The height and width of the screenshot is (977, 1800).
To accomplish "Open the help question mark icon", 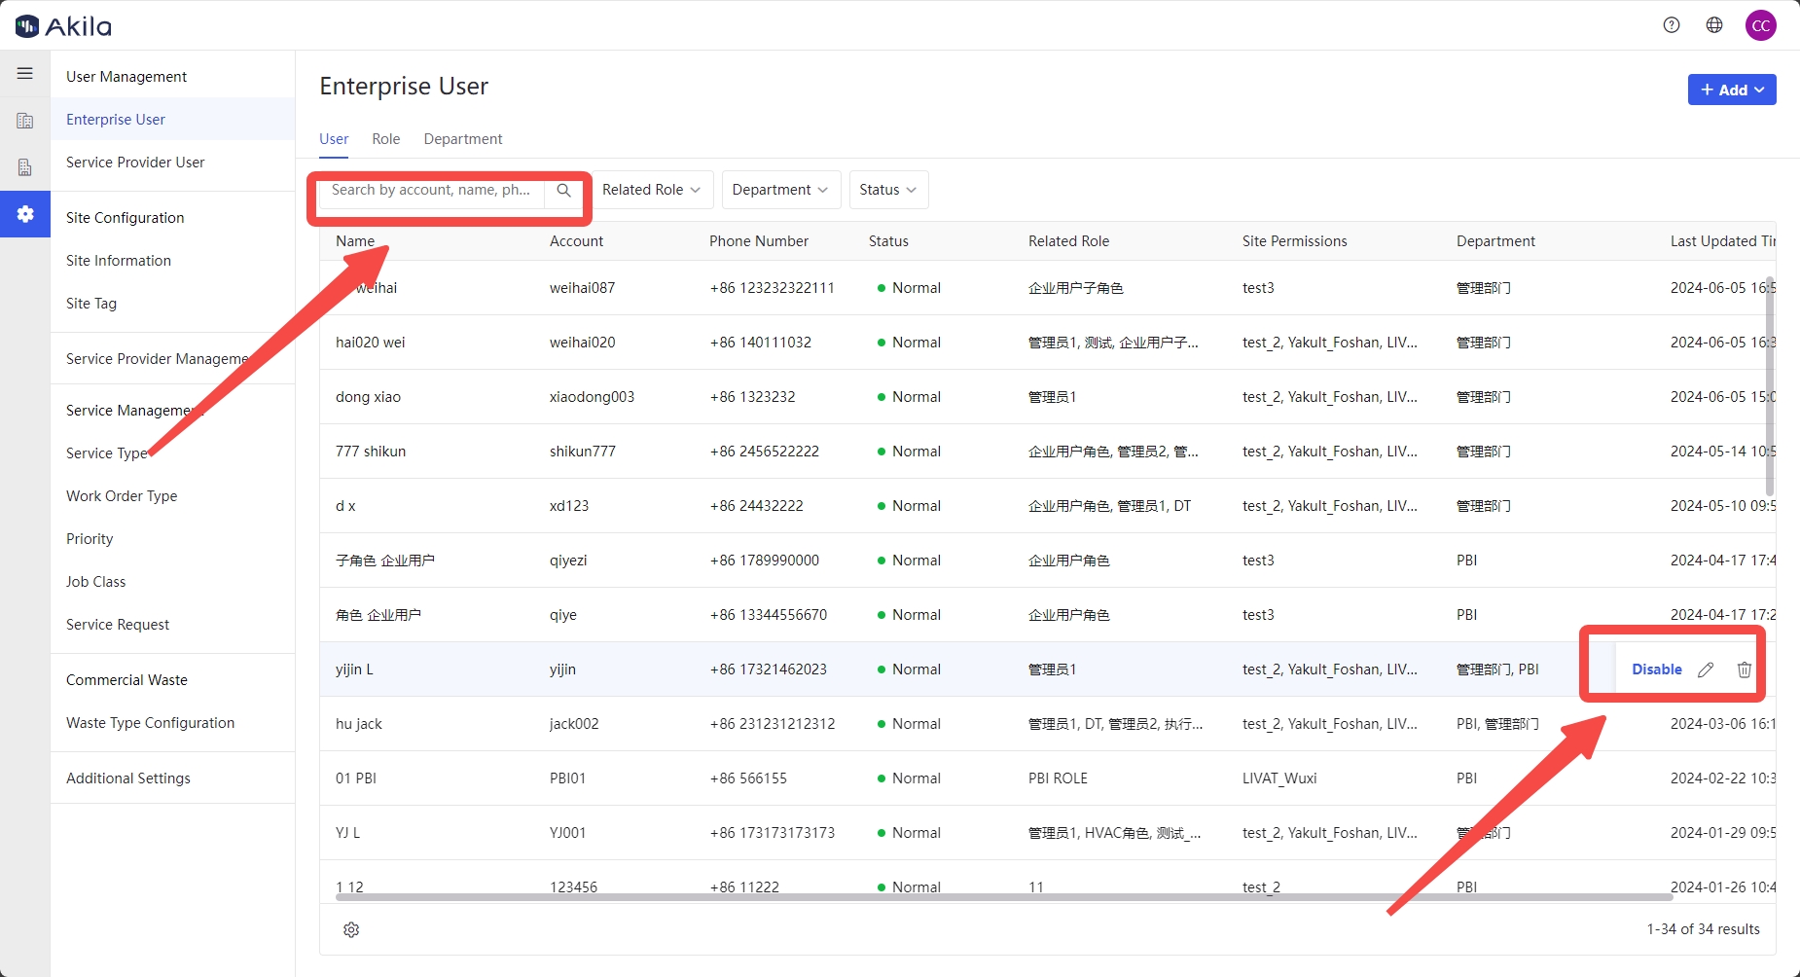I will click(1672, 25).
